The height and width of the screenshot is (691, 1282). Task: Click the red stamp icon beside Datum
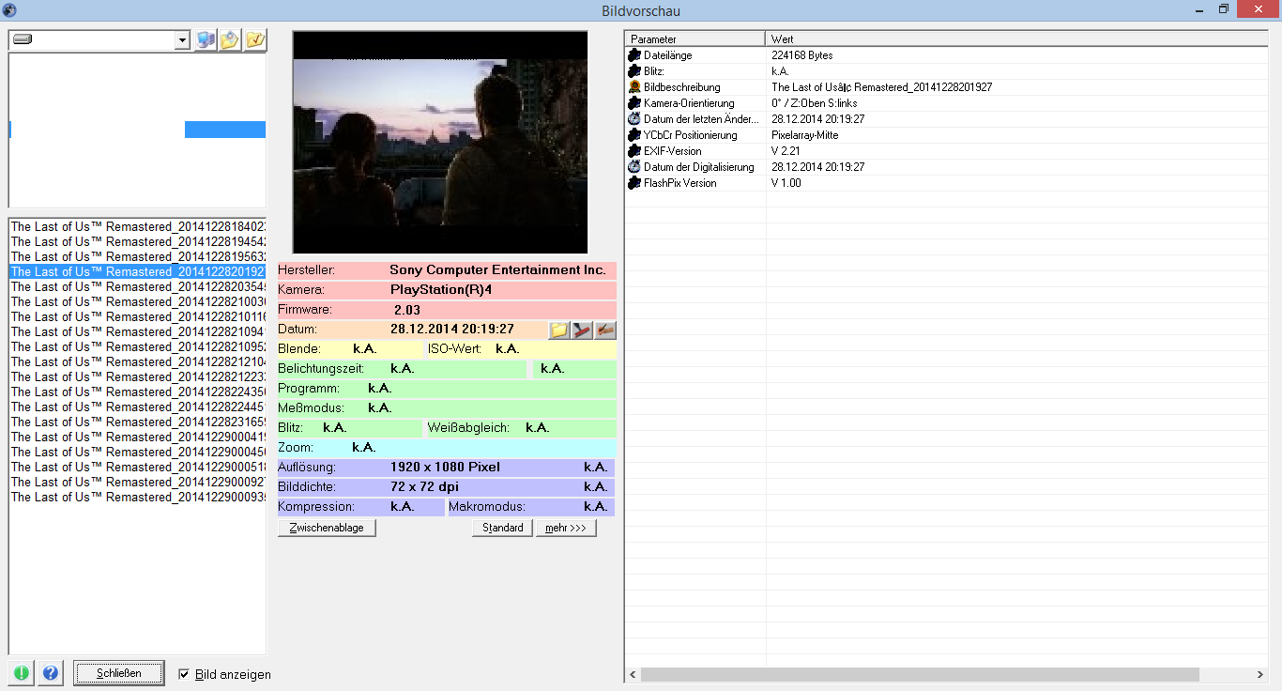tap(582, 330)
